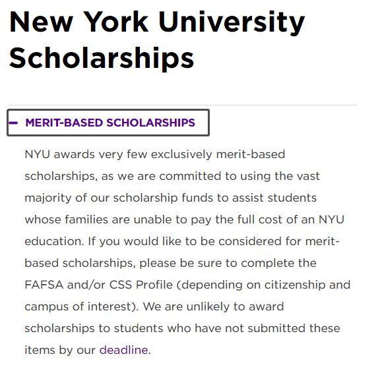This screenshot has width=378, height=373.
Task: Click the line starting 'NYU awards very few'
Action: tap(155, 154)
